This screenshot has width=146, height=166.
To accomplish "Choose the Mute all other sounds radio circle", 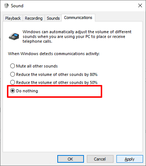I will click(x=12, y=66).
